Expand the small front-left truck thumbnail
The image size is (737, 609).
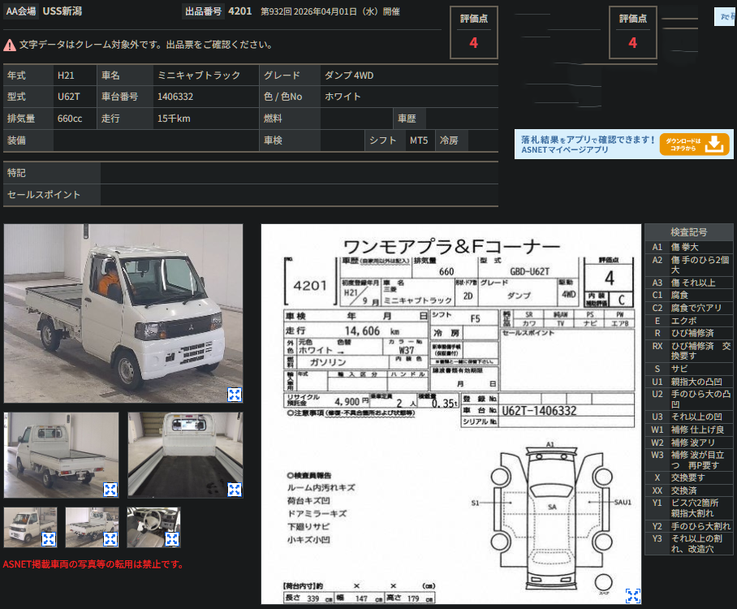click(x=49, y=539)
